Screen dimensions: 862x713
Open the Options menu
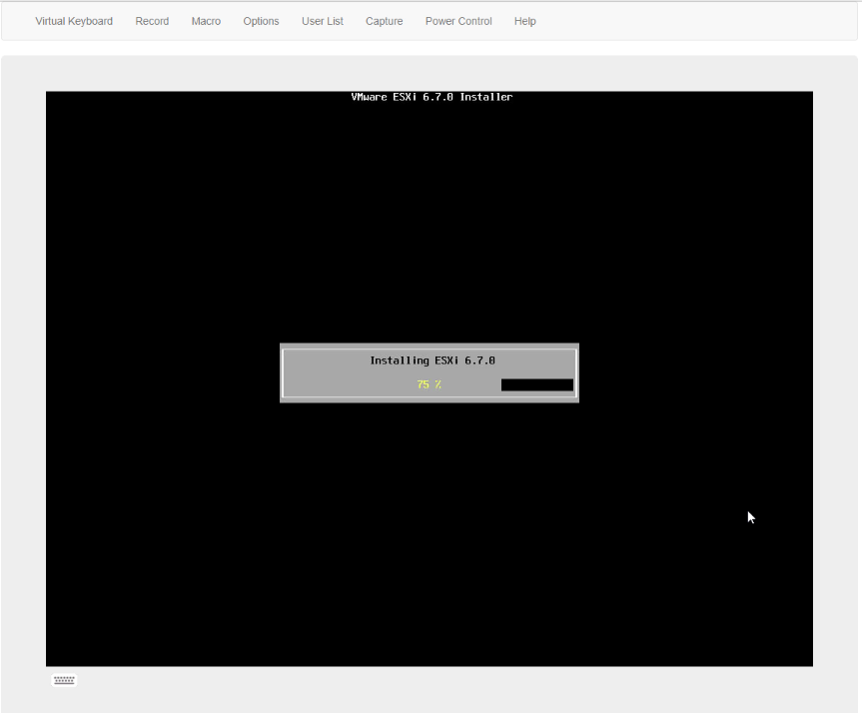pos(261,21)
